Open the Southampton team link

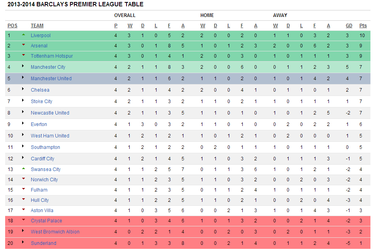point(45,147)
